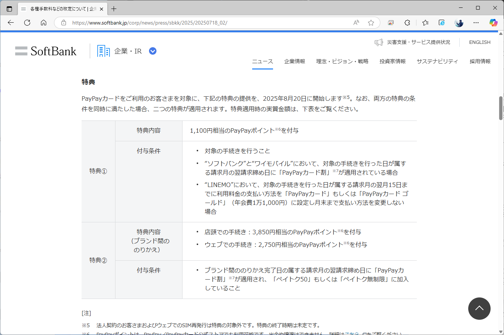Click the scroll-to-top circular button
Image resolution: width=504 pixels, height=335 pixels.
[479, 309]
